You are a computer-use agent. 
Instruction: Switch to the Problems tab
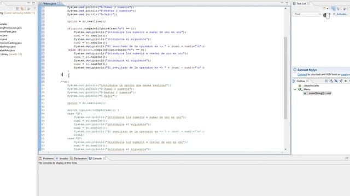point(46,158)
